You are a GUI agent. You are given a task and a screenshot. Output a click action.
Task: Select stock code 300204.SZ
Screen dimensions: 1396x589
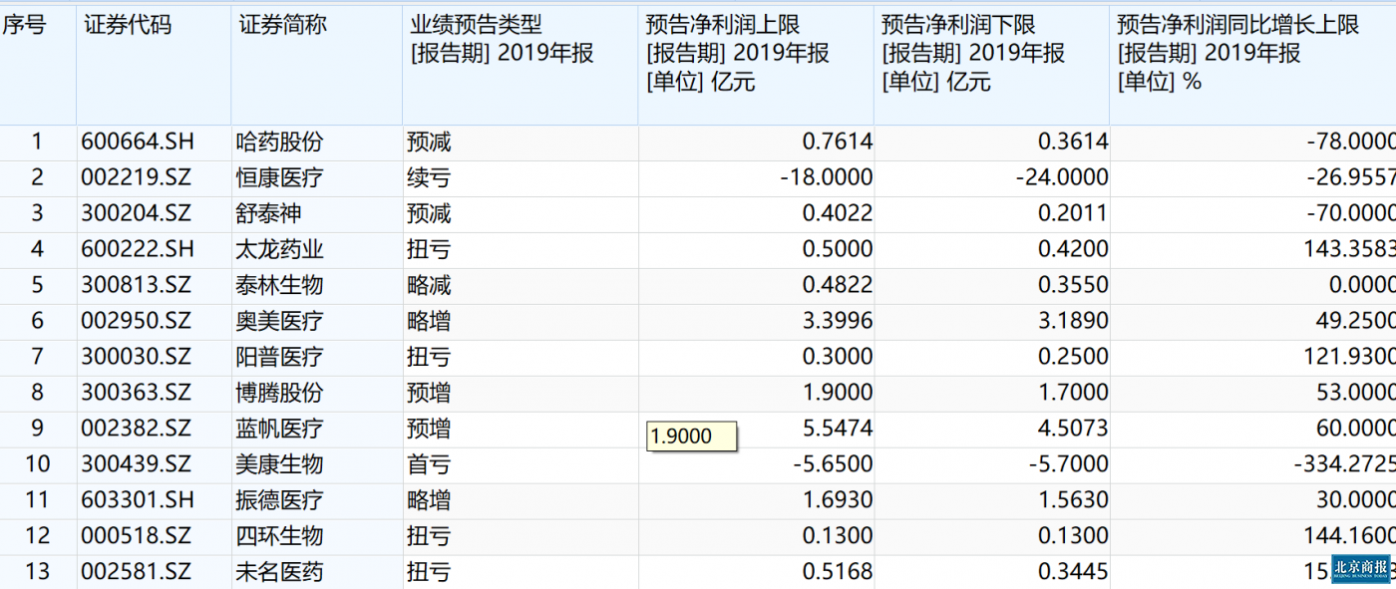click(136, 214)
